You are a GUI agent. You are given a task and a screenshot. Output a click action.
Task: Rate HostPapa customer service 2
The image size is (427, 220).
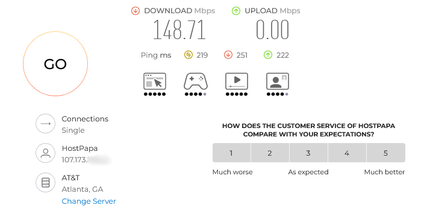270,153
